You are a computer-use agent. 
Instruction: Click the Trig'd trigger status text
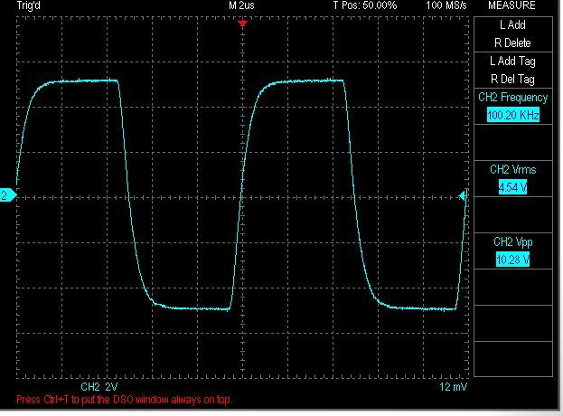point(29,5)
